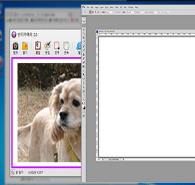Select the Brush tool in Photoshop toolbox

(84, 50)
